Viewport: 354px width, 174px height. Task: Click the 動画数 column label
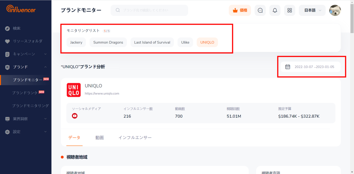pos(180,109)
